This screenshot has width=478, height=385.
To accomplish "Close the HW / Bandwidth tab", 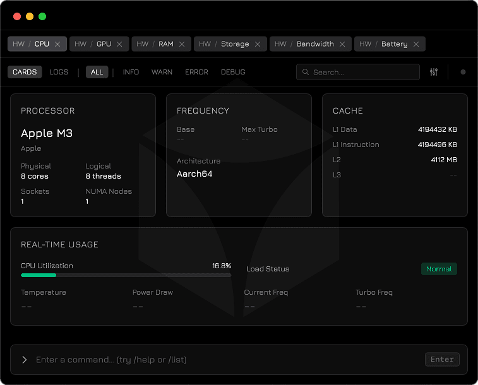I will pyautogui.click(x=342, y=44).
